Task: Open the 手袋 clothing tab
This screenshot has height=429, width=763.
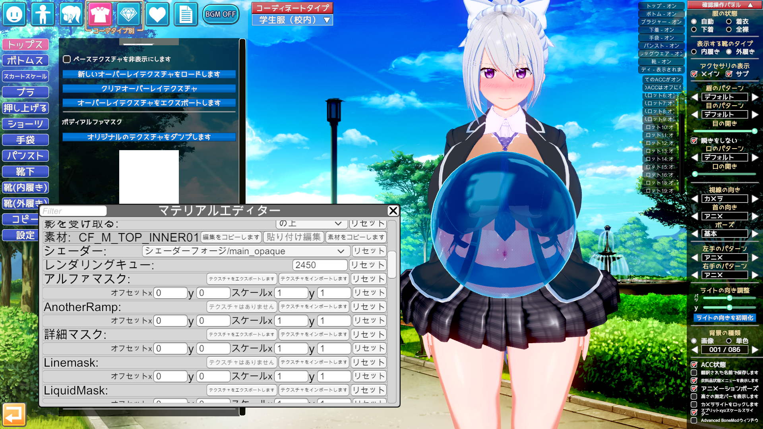Action: 25,140
